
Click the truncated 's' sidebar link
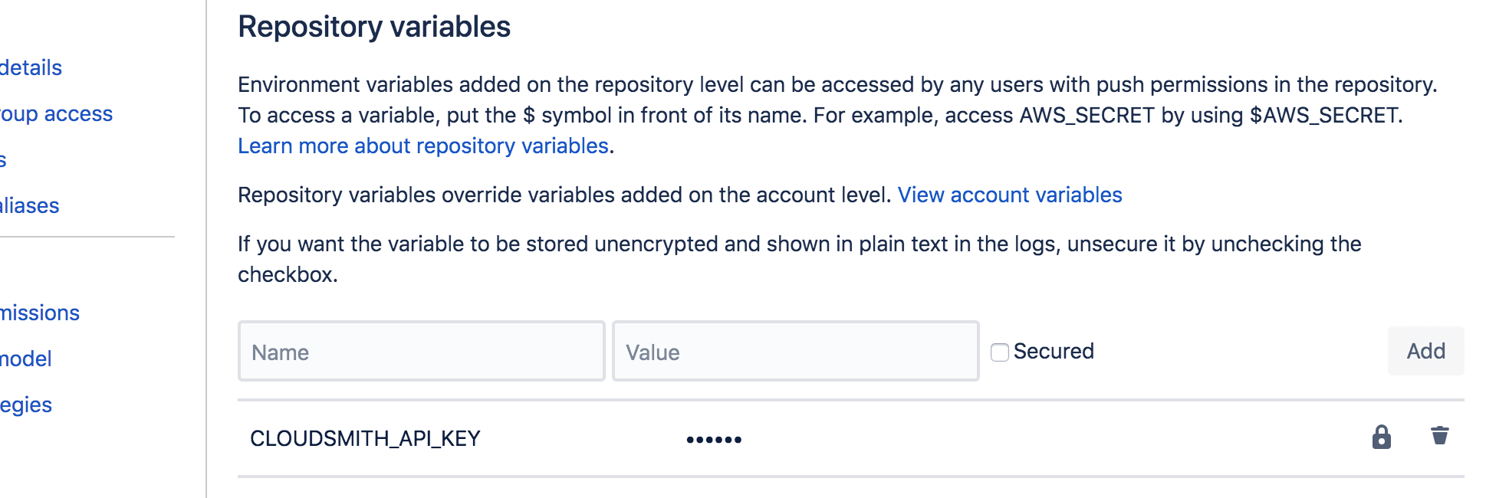click(x=3, y=159)
